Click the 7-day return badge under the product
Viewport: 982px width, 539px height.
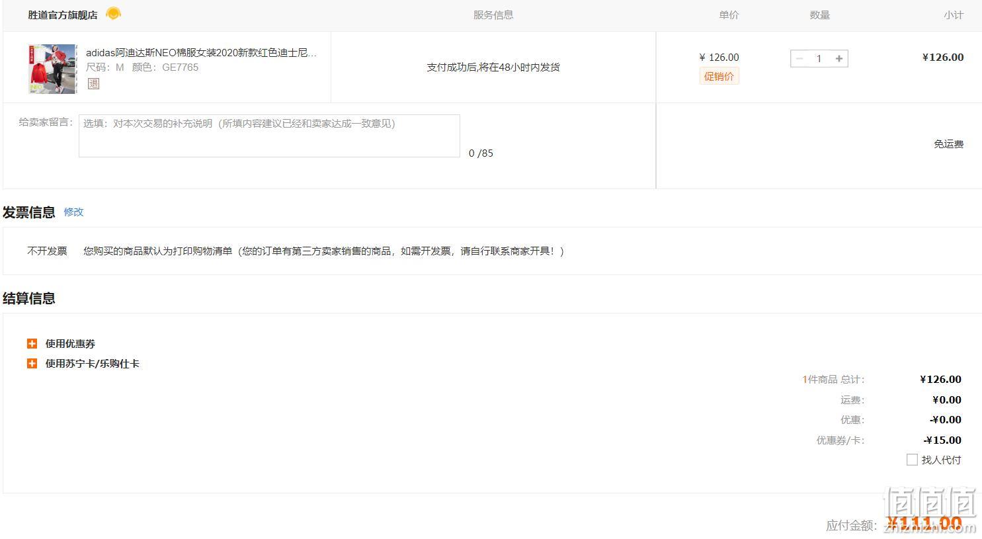(x=93, y=83)
